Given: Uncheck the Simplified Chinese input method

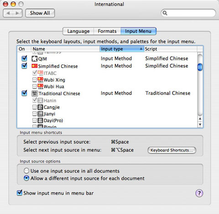Looking at the screenshot, I should [24, 66].
